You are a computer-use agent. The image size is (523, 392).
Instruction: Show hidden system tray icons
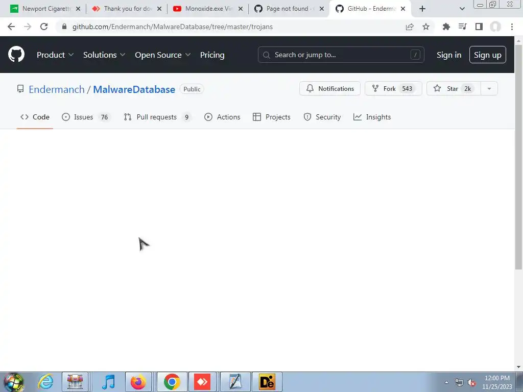pyautogui.click(x=446, y=382)
